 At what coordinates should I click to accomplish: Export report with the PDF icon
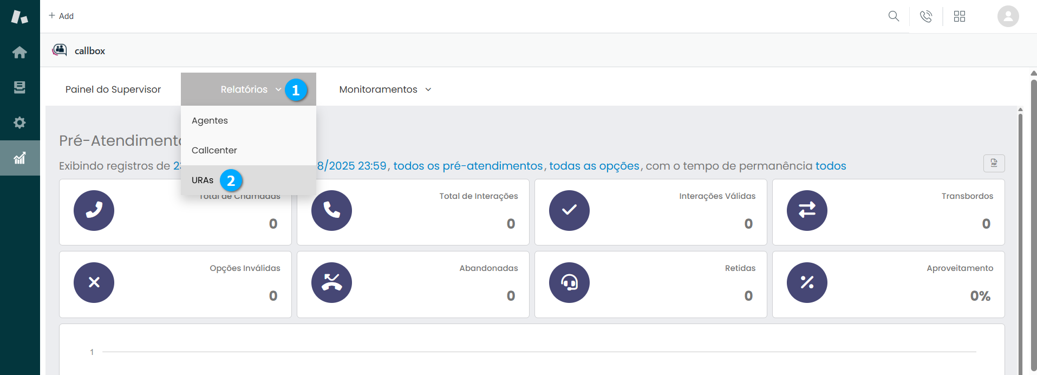click(994, 163)
